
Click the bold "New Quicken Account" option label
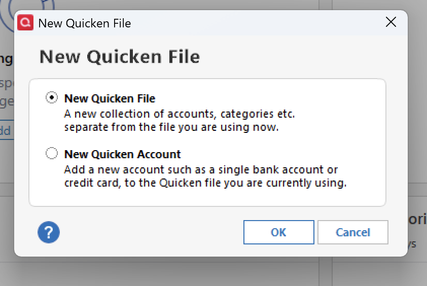(x=122, y=154)
